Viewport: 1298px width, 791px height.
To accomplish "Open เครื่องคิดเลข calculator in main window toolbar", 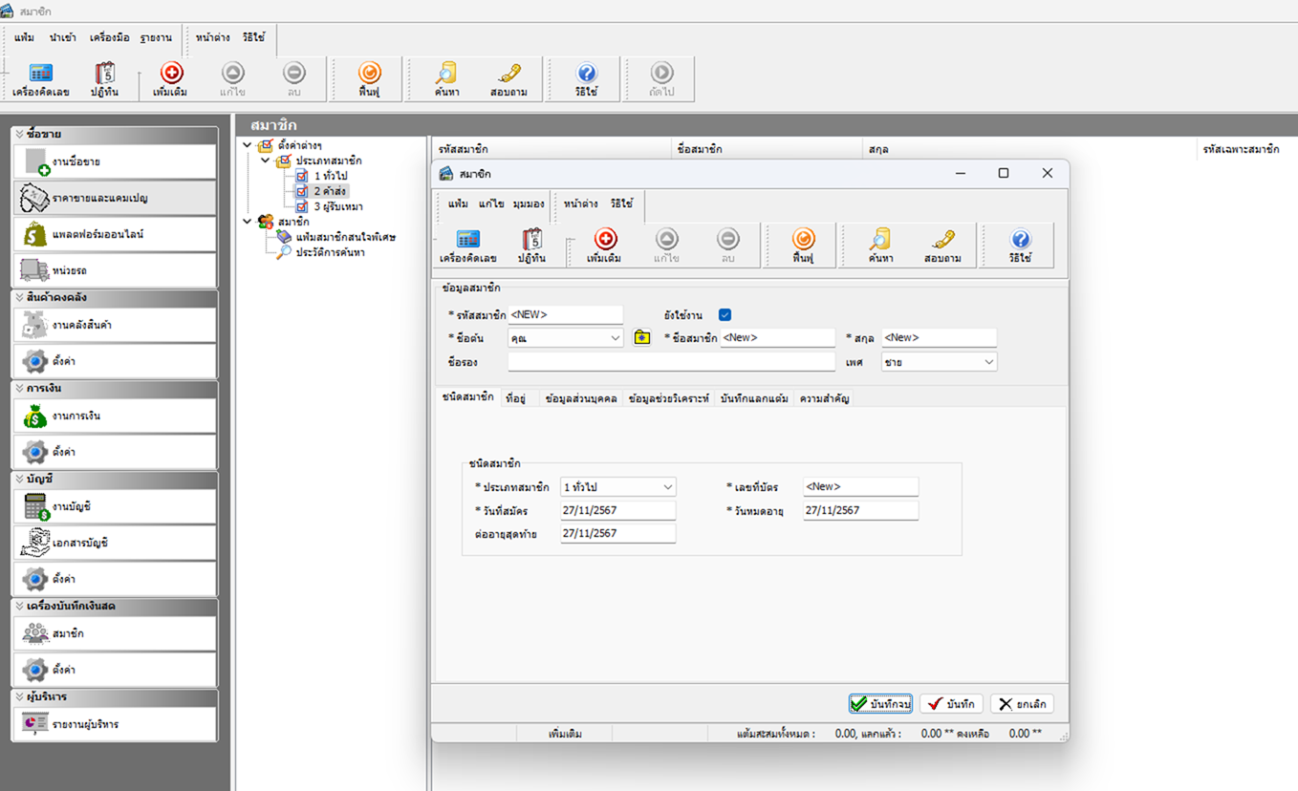I will [x=40, y=79].
